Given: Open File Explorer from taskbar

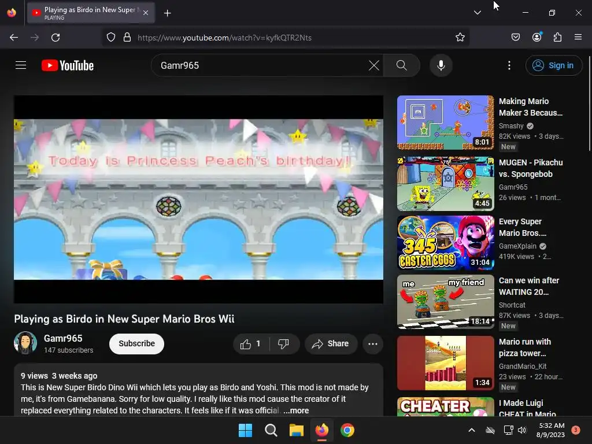Looking at the screenshot, I should tap(297, 430).
